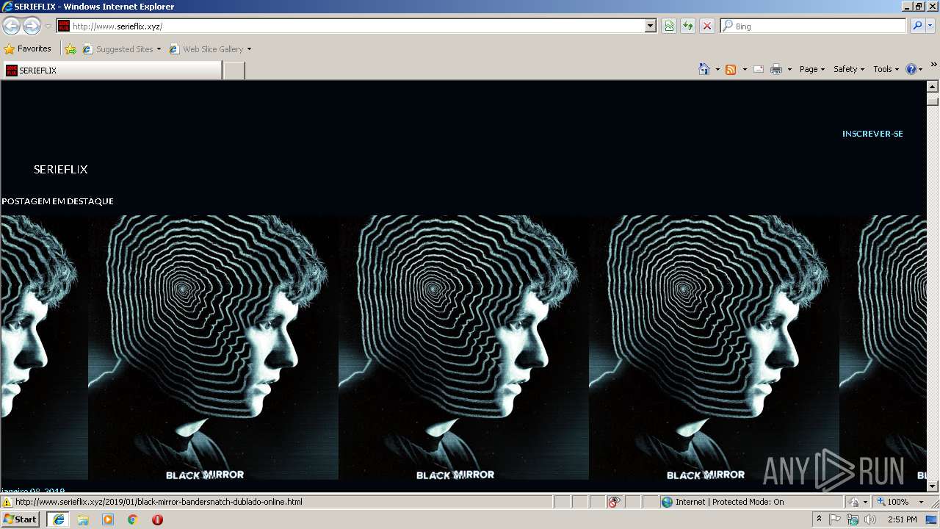This screenshot has width=940, height=529.
Task: Expand the Home button dropdown arrow
Action: (717, 69)
